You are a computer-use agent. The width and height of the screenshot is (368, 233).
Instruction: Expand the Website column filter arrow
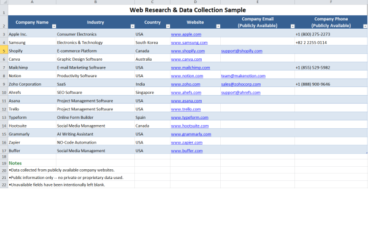click(x=218, y=26)
